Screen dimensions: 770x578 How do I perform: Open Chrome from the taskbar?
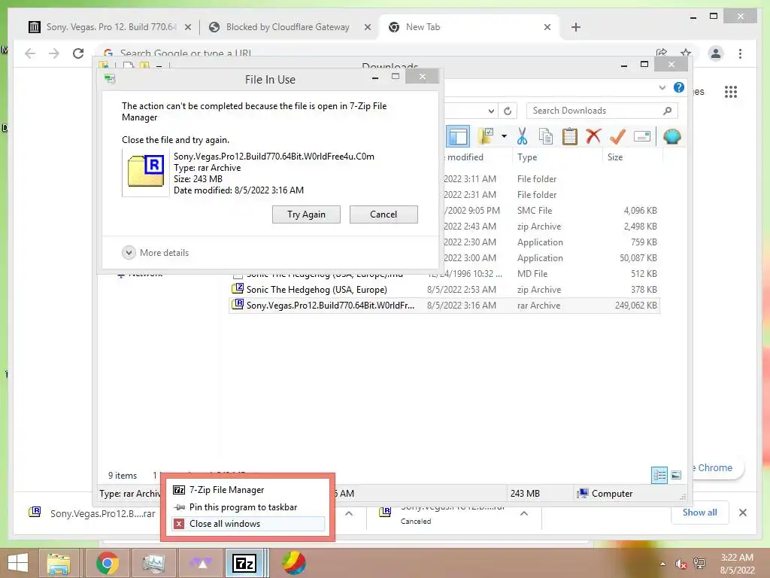click(108, 563)
